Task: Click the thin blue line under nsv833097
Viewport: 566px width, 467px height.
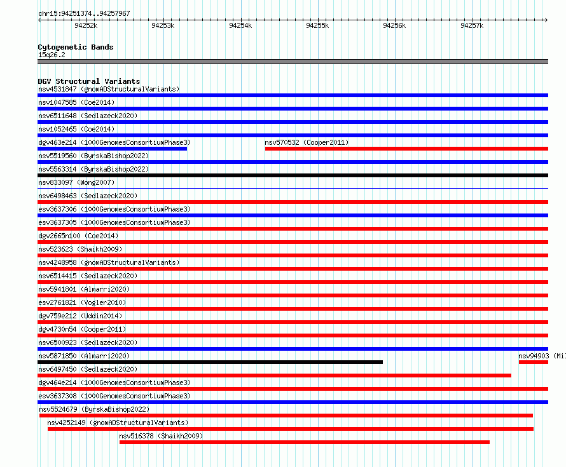Action: tap(293, 188)
